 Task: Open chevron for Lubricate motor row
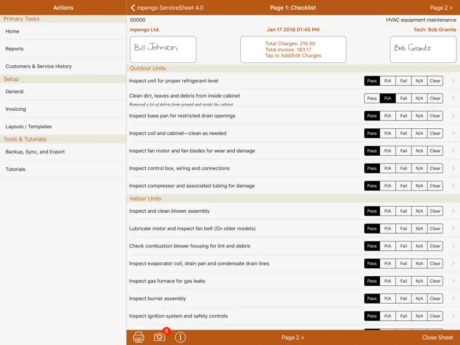453,228
